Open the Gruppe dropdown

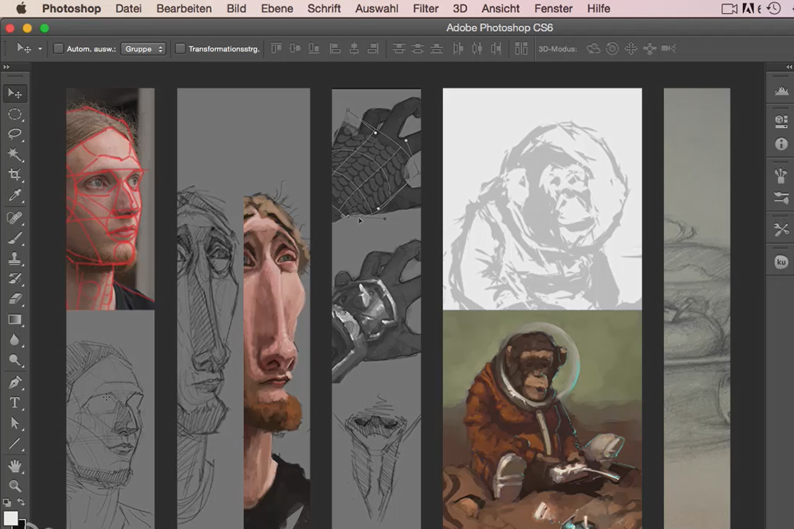[x=143, y=48]
